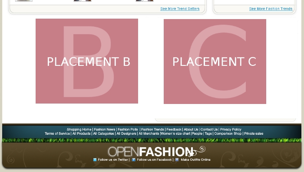Open the All Merchants footer link
This screenshot has width=304, height=172.
149,133
